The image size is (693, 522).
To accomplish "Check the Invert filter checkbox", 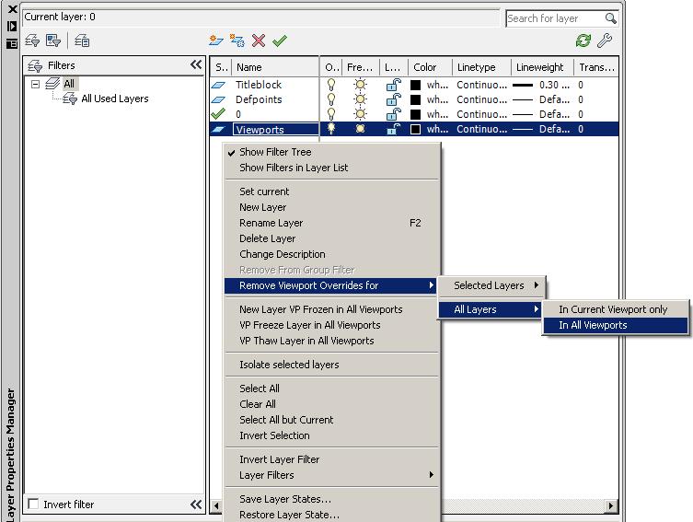I will [x=33, y=504].
